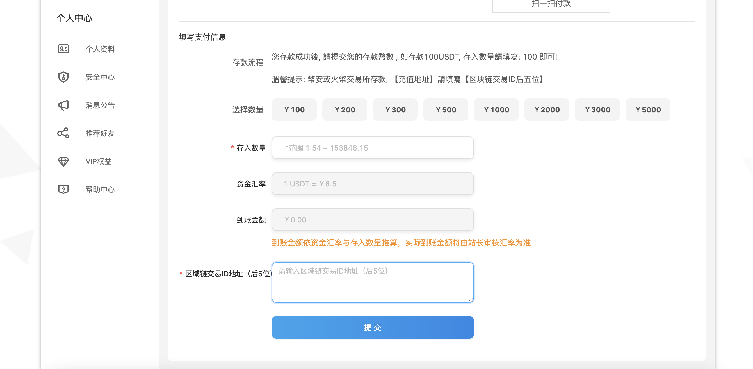Image resolution: width=753 pixels, height=369 pixels.
Task: Choose the ¥500 amount option
Action: [x=446, y=109]
